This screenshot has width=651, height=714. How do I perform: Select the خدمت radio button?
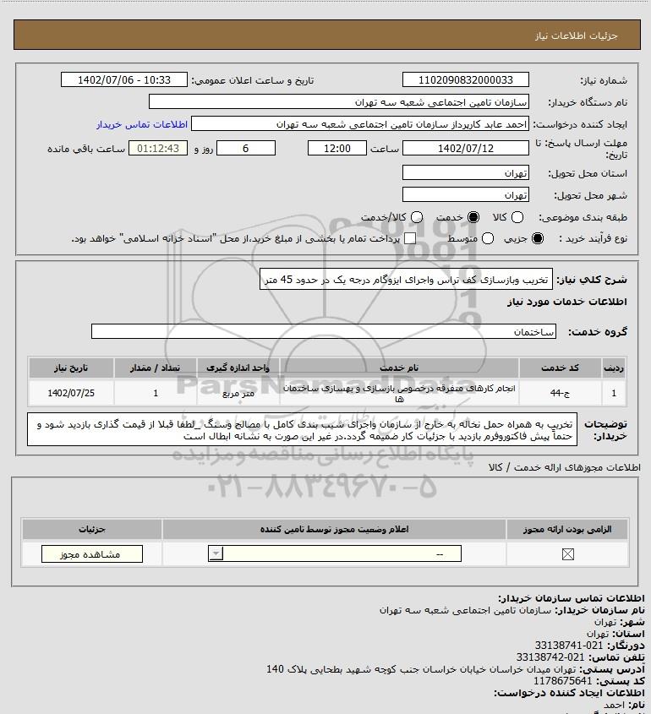(473, 217)
